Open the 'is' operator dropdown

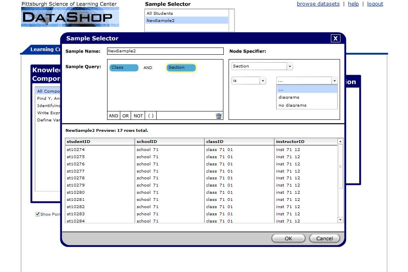(263, 81)
